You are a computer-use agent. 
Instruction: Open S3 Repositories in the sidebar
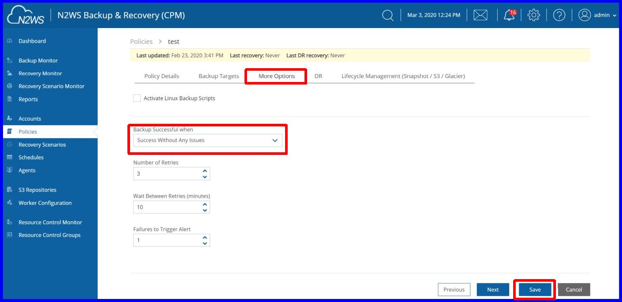coord(38,190)
